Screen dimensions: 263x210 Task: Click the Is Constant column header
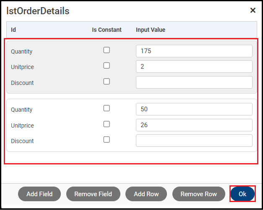pyautogui.click(x=107, y=30)
